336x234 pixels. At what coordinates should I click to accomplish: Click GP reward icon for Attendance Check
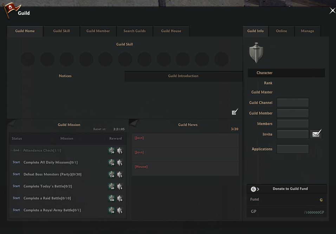[x=111, y=150]
